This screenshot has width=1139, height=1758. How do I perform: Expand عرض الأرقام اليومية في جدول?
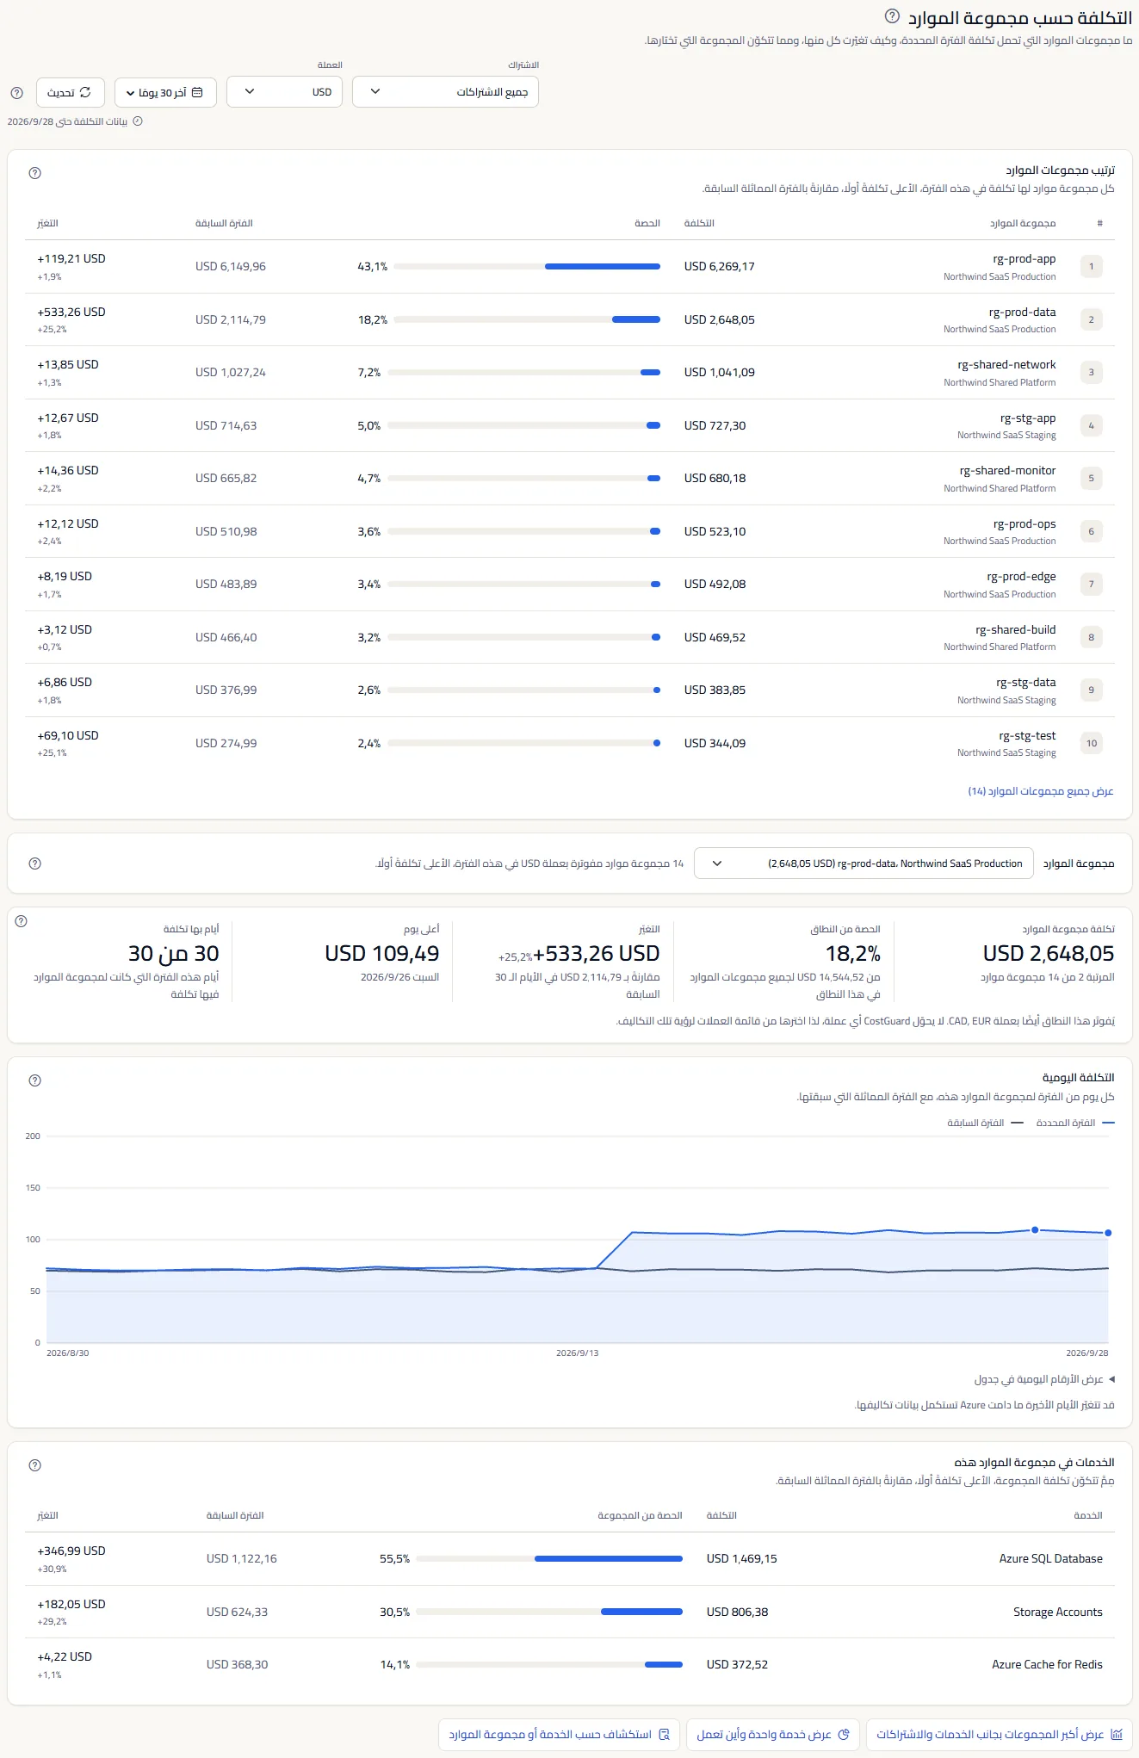[1044, 1379]
